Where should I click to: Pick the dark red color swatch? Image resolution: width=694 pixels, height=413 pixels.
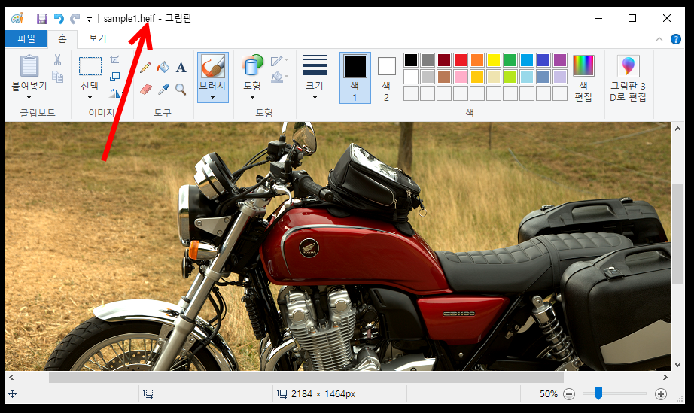(444, 59)
